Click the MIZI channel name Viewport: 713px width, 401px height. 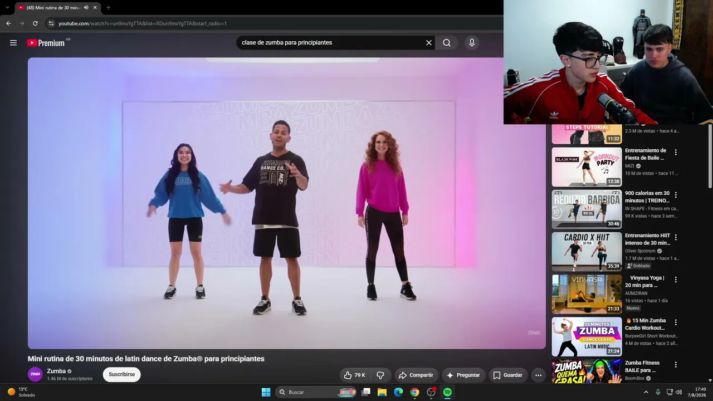(x=629, y=166)
